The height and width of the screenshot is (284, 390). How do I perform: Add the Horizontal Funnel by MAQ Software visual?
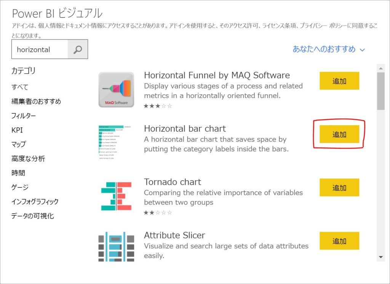339,81
